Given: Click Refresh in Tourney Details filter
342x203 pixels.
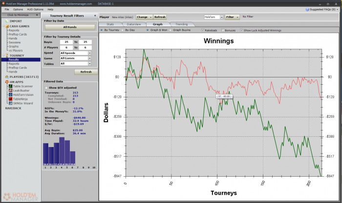Looking at the screenshot, I should [86, 72].
